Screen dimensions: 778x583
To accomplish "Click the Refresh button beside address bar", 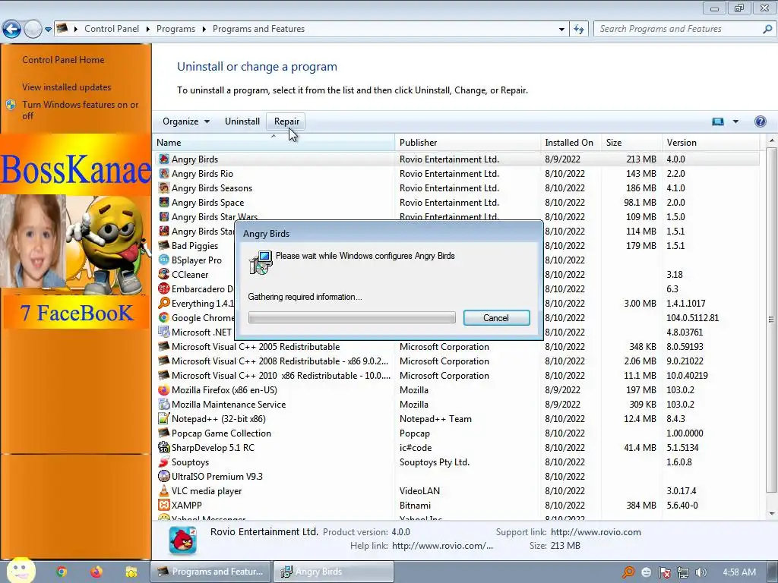I will click(578, 30).
